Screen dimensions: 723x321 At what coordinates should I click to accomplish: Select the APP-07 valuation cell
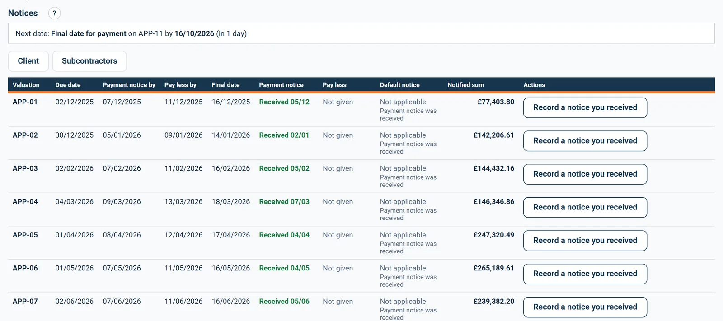coord(25,302)
